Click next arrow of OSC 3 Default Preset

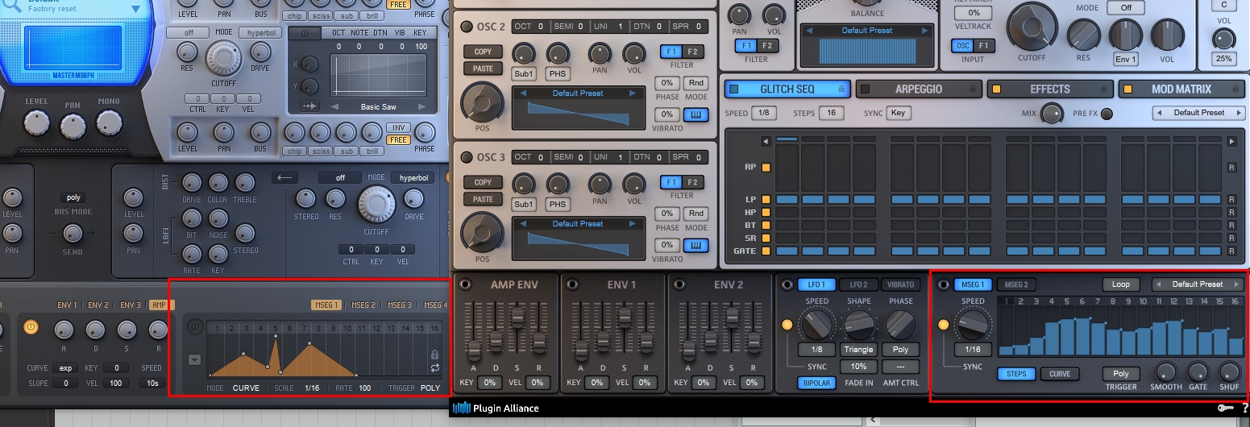pyautogui.click(x=633, y=223)
